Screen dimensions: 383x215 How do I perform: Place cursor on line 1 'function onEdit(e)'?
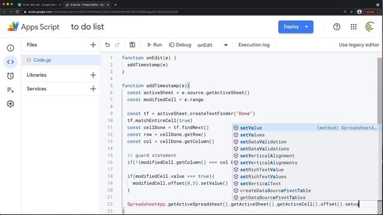[x=149, y=58]
